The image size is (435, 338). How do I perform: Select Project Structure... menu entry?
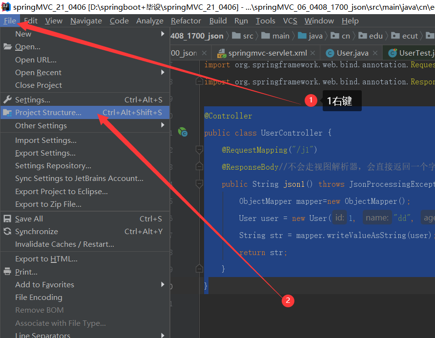(85, 113)
